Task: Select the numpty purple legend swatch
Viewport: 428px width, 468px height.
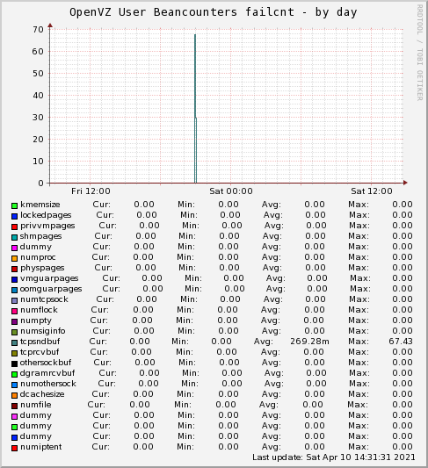Action: coord(14,321)
